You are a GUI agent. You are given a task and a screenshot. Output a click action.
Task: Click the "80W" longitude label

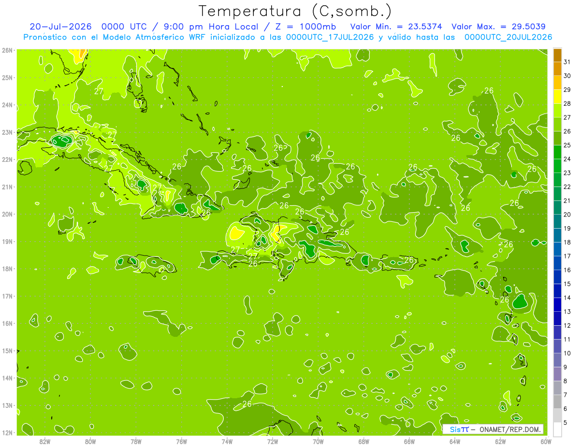[x=90, y=441]
